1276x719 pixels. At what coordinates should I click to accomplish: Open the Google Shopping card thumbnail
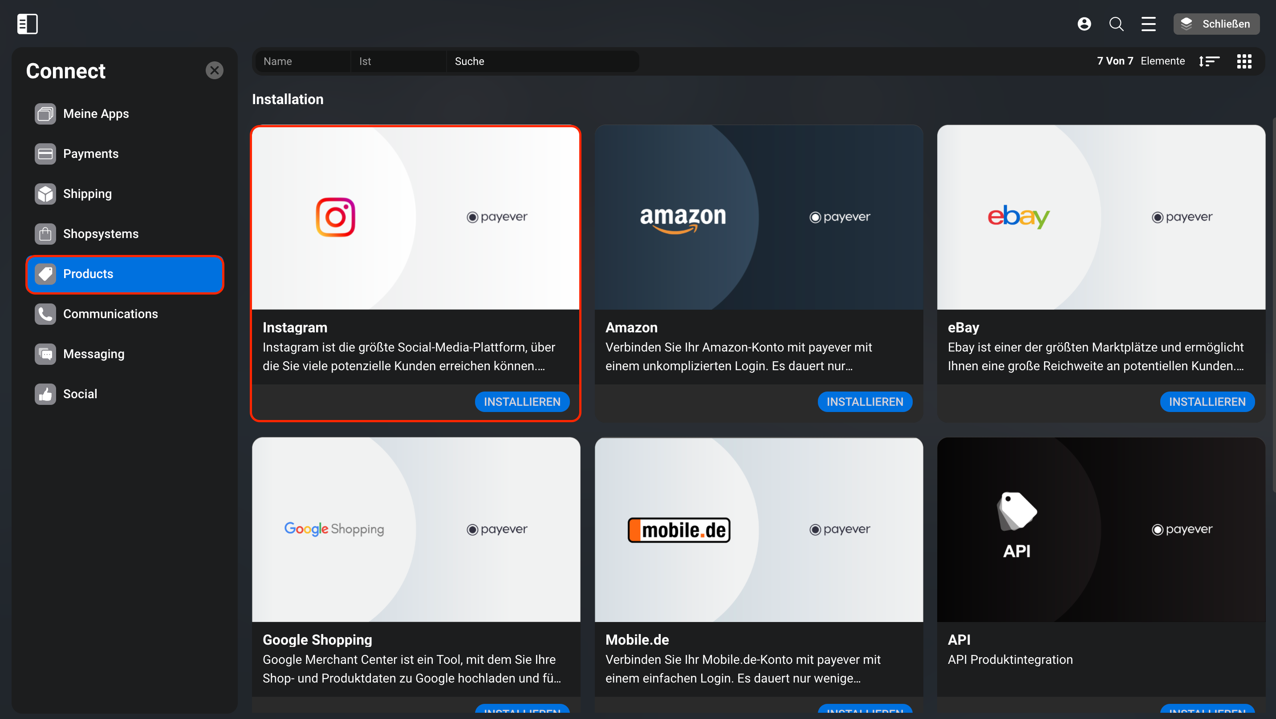click(416, 529)
